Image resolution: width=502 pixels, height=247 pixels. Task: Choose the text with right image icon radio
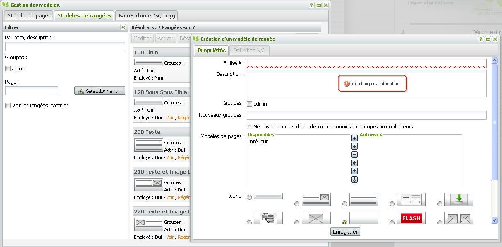click(297, 204)
